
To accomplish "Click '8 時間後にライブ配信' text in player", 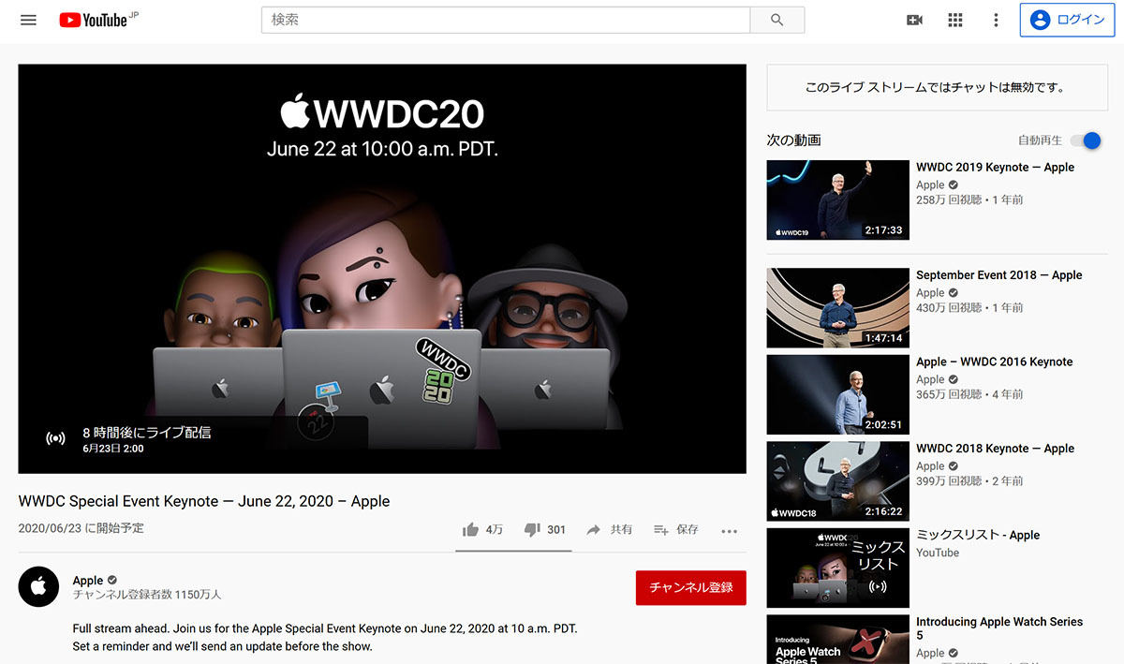I will 147,433.
